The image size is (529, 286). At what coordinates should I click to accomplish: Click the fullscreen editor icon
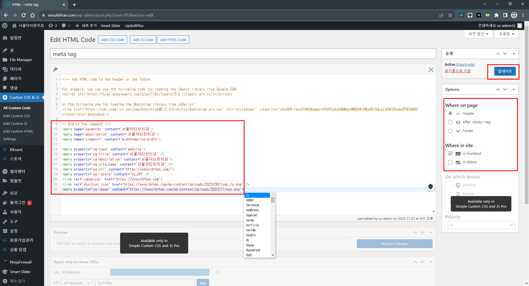(431, 70)
